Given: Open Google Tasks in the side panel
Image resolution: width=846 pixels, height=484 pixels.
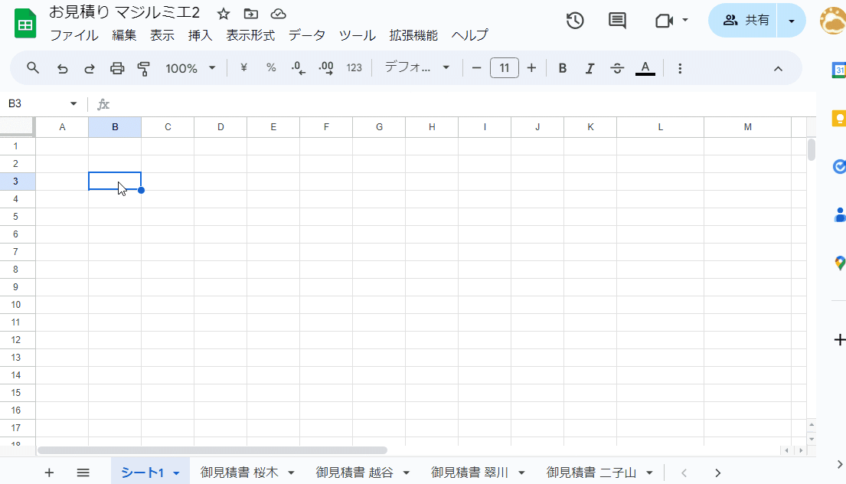Looking at the screenshot, I should [839, 167].
